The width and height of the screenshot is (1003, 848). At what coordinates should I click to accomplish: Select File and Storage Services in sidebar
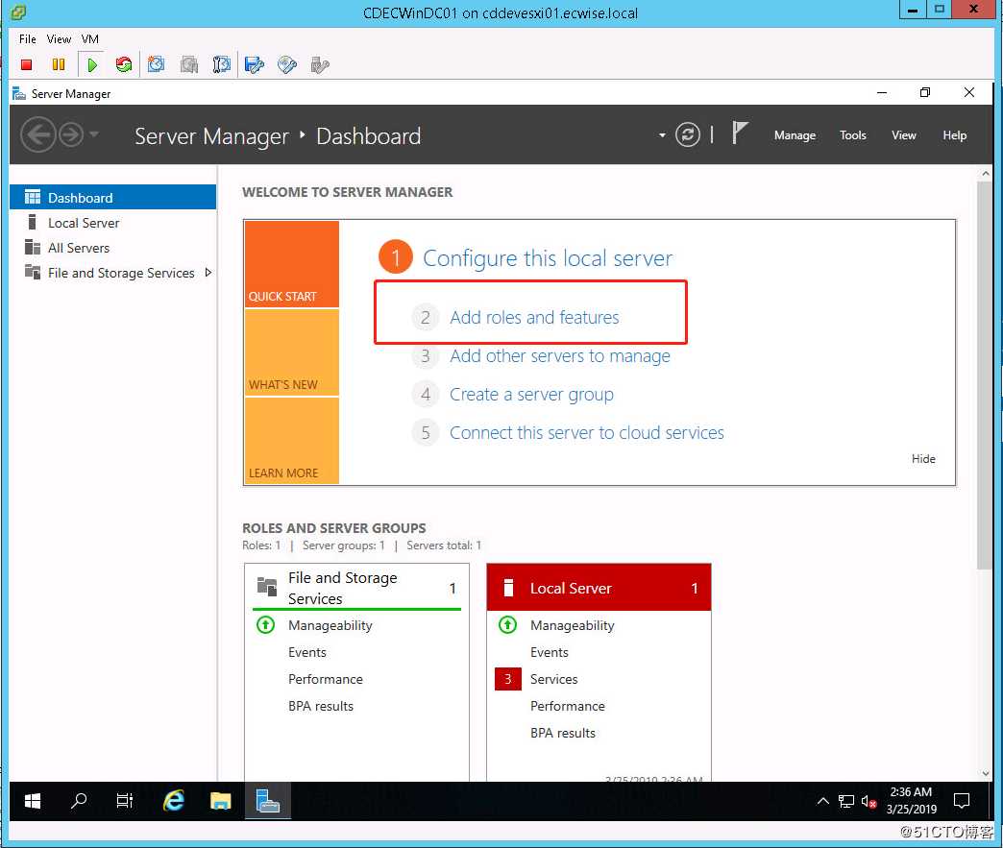(x=112, y=273)
